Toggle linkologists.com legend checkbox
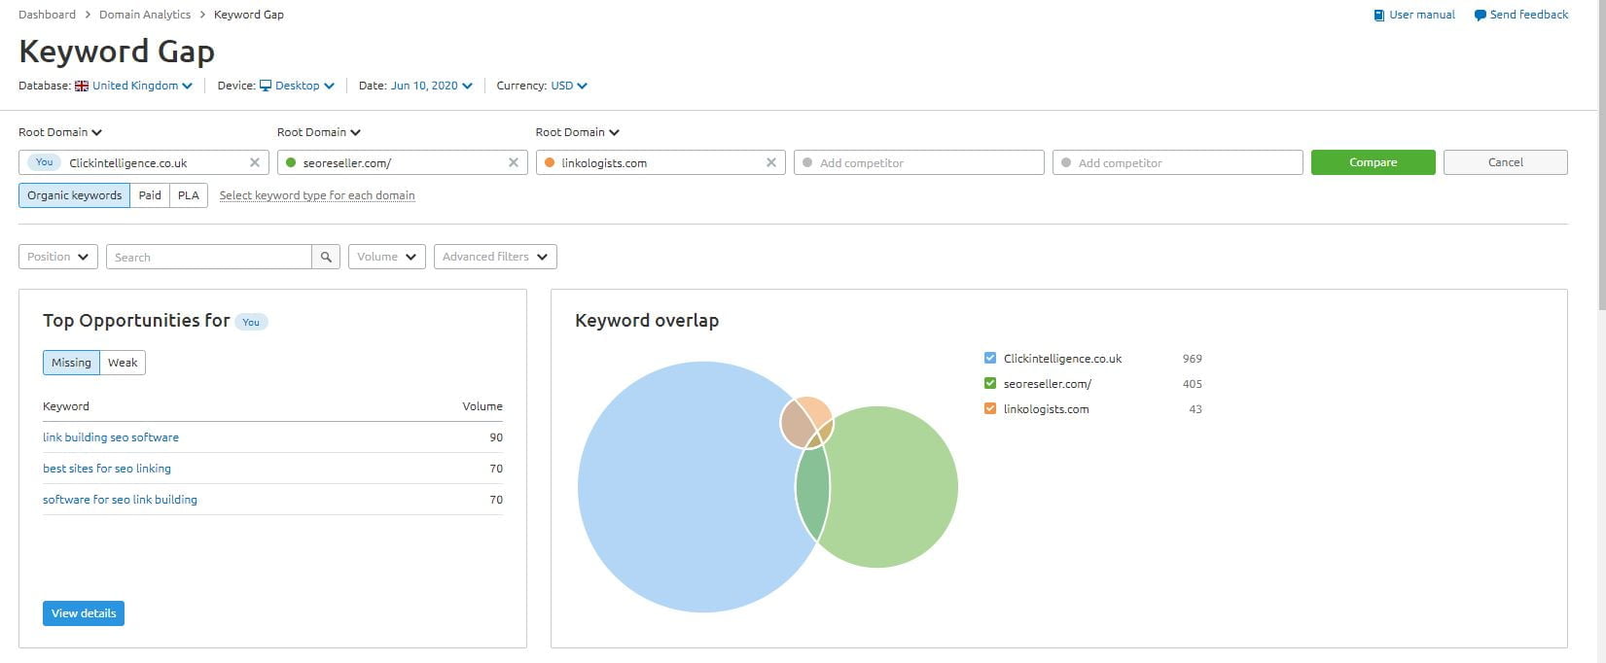The width and height of the screenshot is (1606, 663). tap(990, 408)
